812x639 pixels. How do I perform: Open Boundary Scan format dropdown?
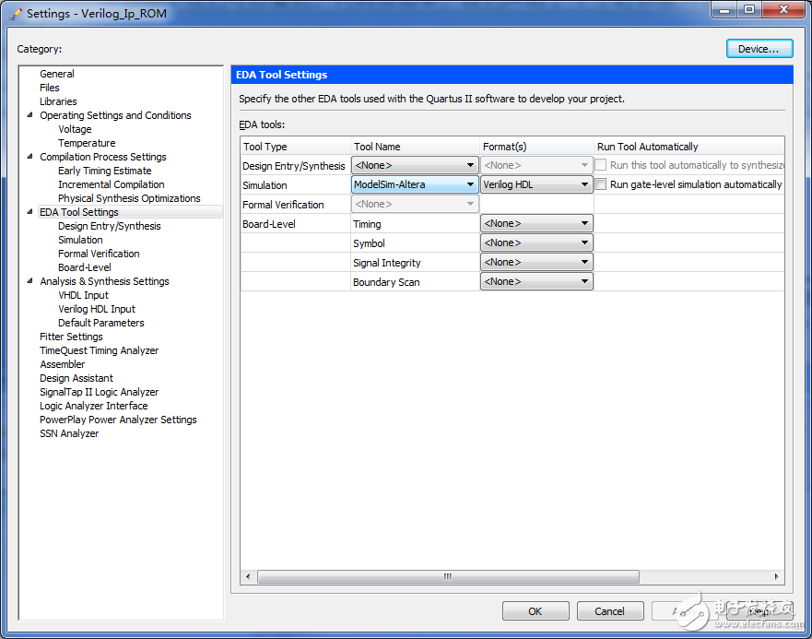(536, 281)
